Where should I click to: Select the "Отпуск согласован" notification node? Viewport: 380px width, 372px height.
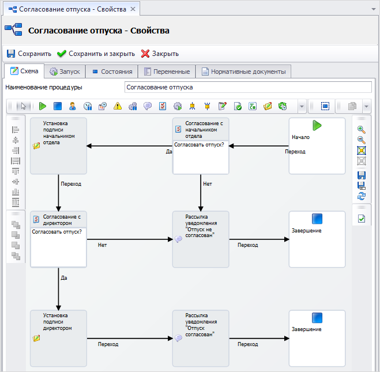click(201, 339)
